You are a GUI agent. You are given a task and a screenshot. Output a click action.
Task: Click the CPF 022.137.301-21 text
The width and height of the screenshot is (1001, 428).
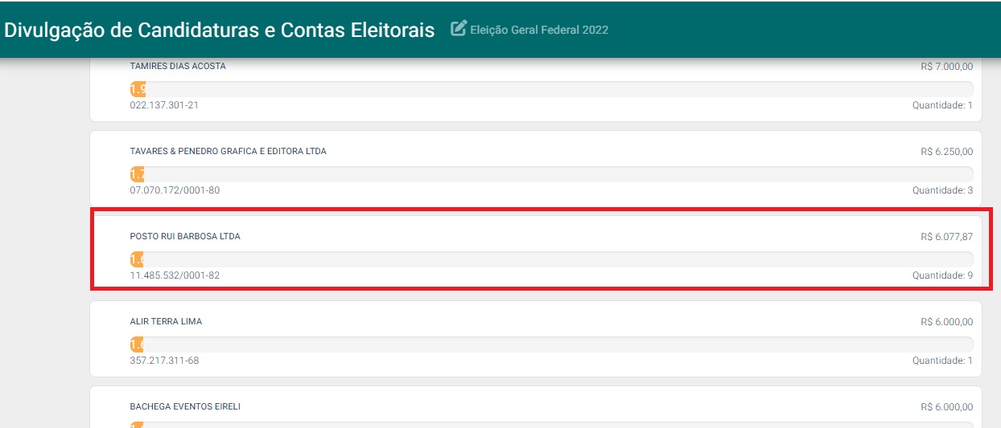tap(164, 105)
